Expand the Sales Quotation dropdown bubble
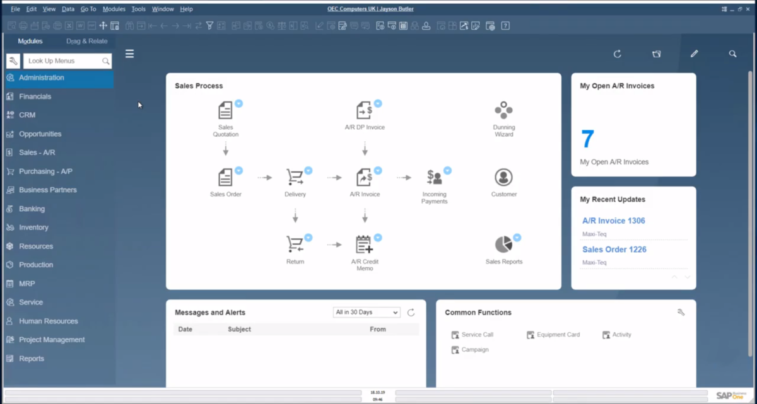This screenshot has height=404, width=757. (x=238, y=103)
